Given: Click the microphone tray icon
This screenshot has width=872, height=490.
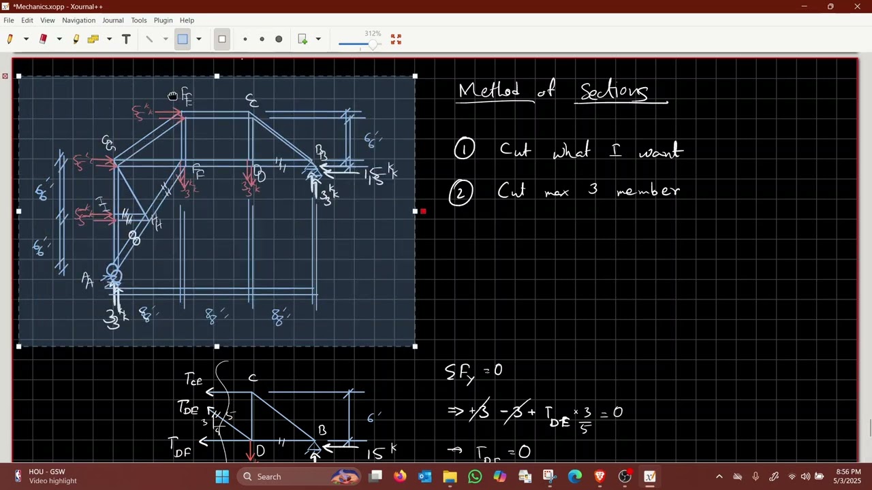Looking at the screenshot, I should 756,476.
